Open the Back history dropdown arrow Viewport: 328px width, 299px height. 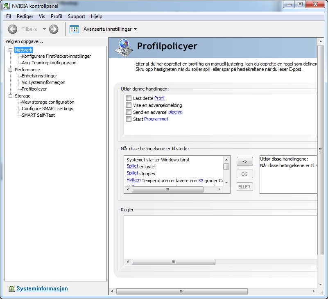[44, 29]
